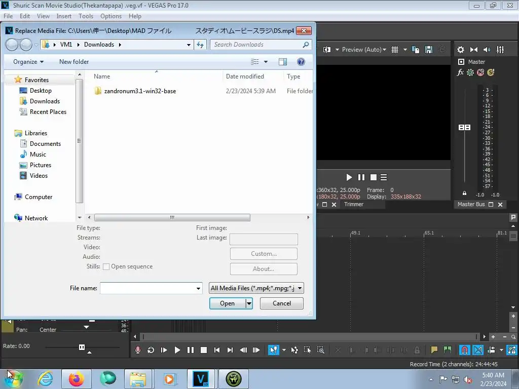
Task: Open the Tools menu
Action: [86, 16]
